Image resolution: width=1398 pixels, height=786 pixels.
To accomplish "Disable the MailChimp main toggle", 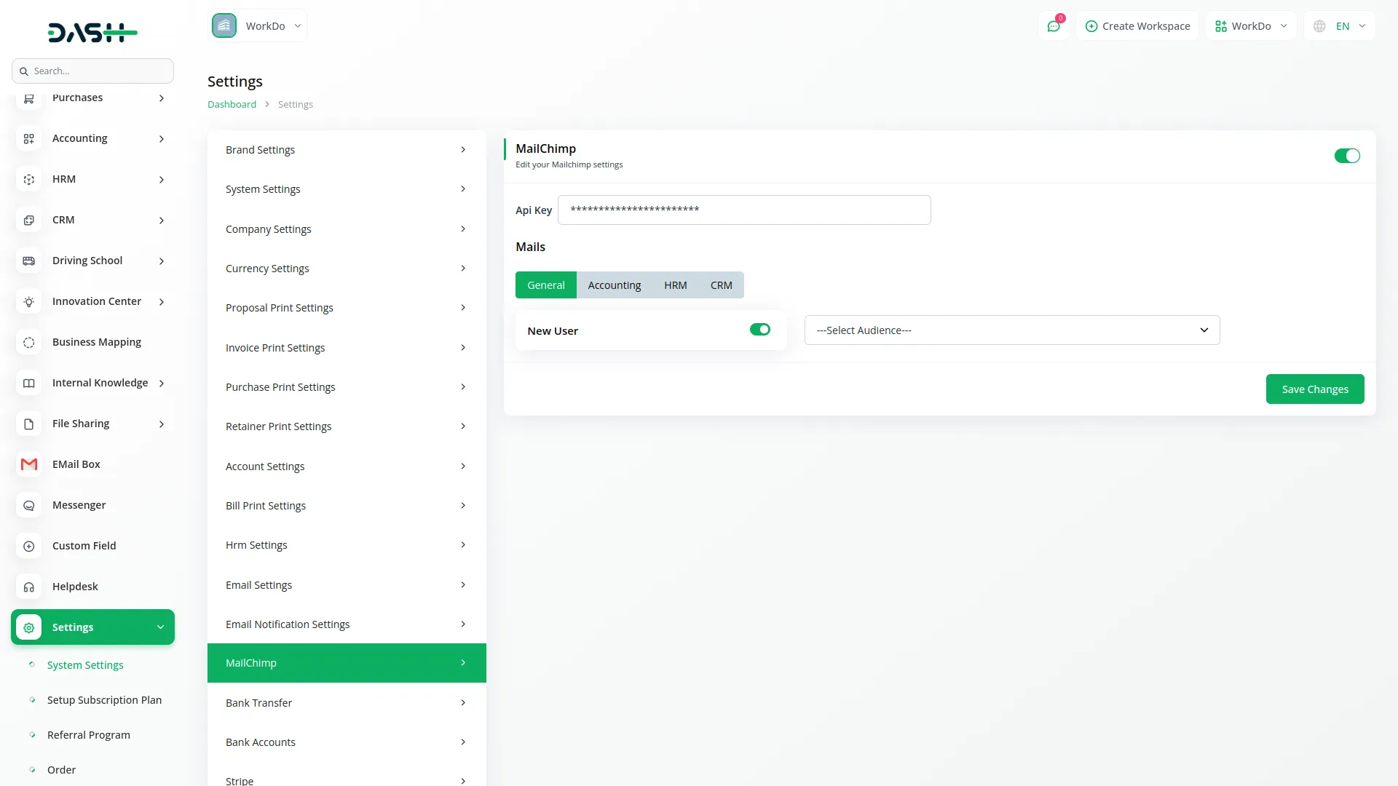I will point(1346,156).
